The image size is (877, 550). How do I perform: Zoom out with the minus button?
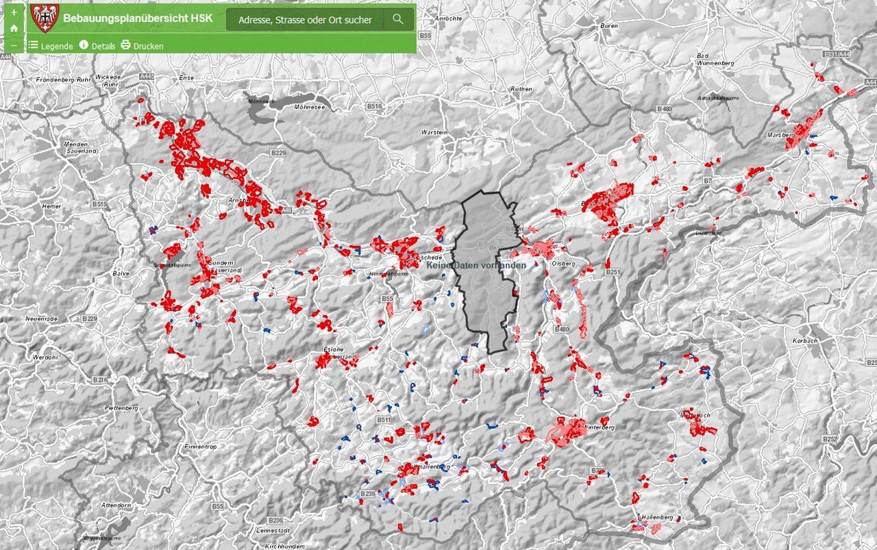(14, 45)
